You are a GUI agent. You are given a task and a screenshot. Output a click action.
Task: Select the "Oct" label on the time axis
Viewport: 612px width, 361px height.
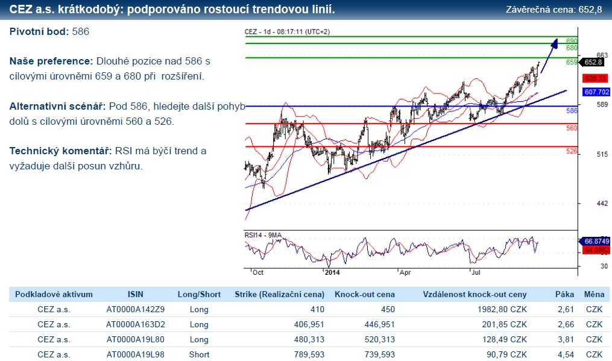[258, 272]
